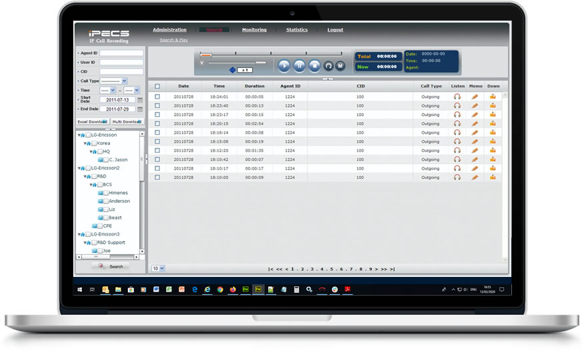Check the row for call at 18:24:01
The height and width of the screenshot is (353, 584).
click(157, 97)
